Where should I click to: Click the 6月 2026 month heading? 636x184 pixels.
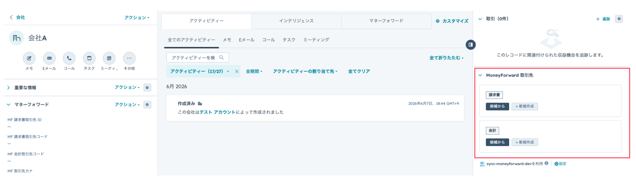pyautogui.click(x=177, y=86)
